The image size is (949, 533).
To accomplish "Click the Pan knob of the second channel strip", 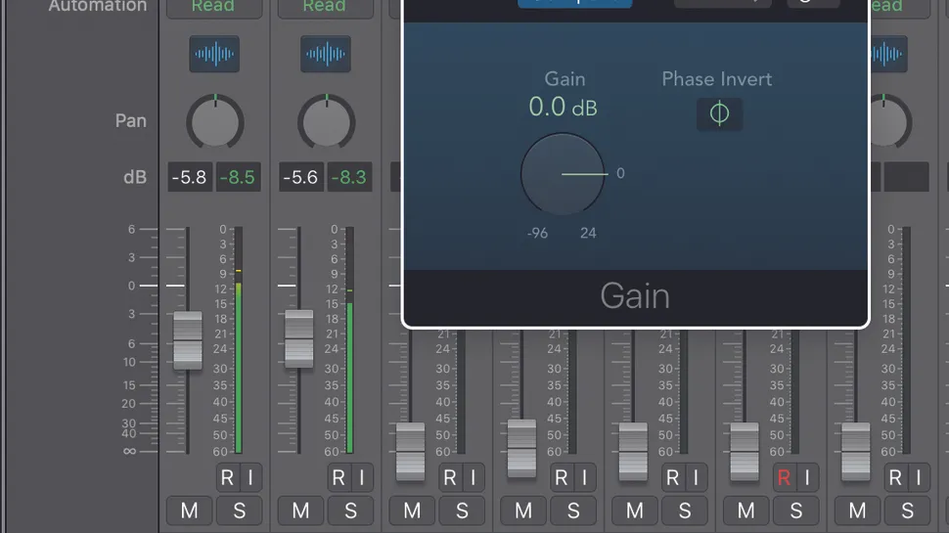I will pyautogui.click(x=326, y=123).
